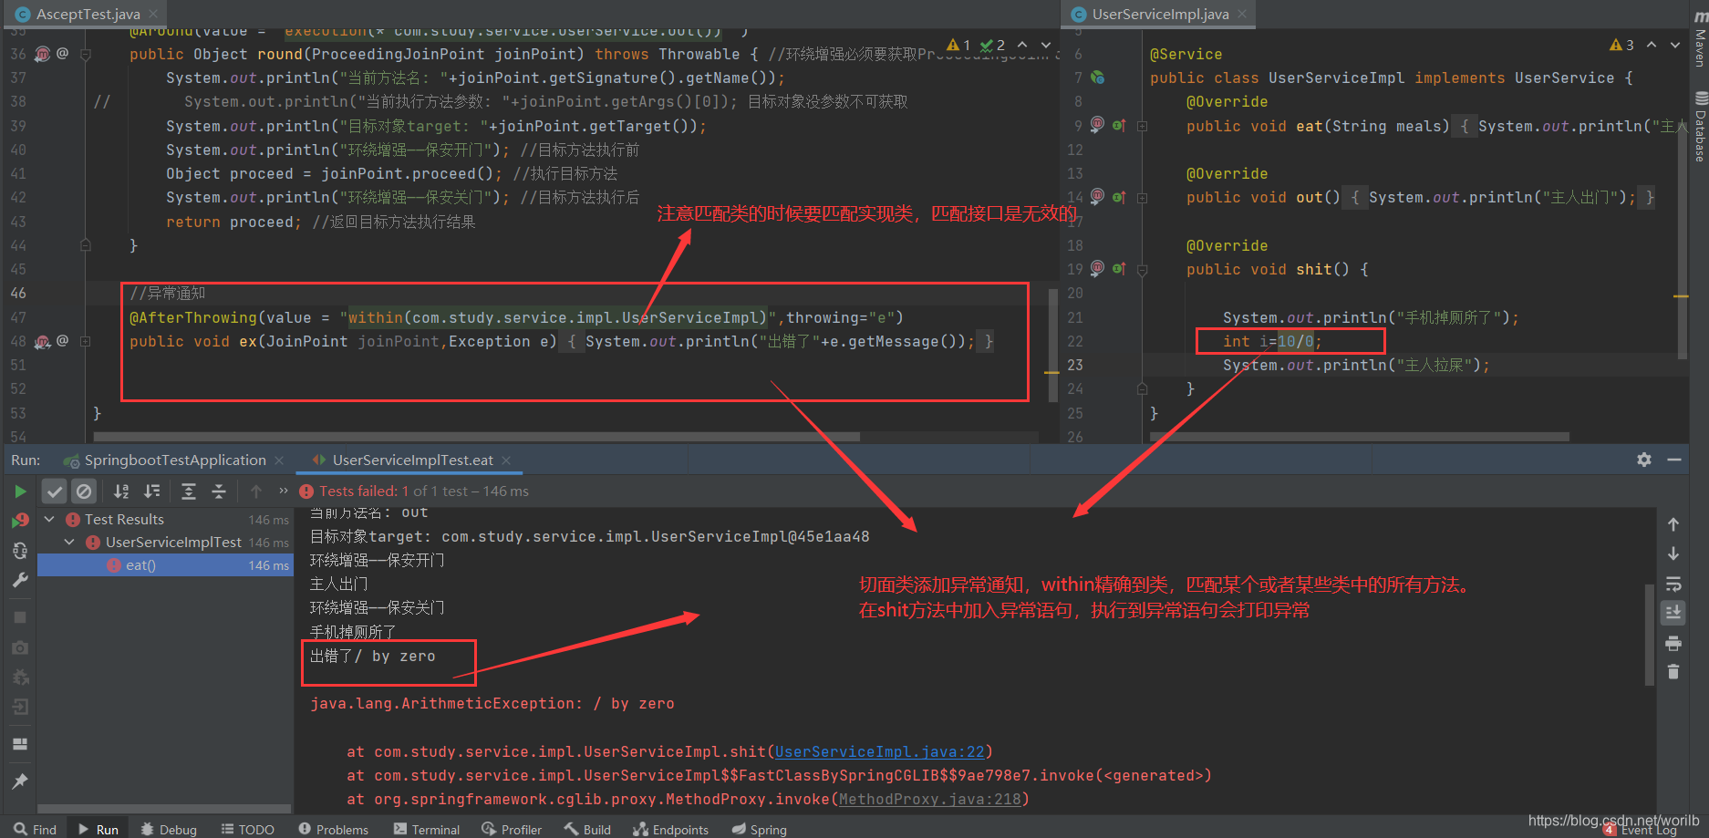Toggle soft-wrap in console
The width and height of the screenshot is (1709, 838).
[1673, 584]
